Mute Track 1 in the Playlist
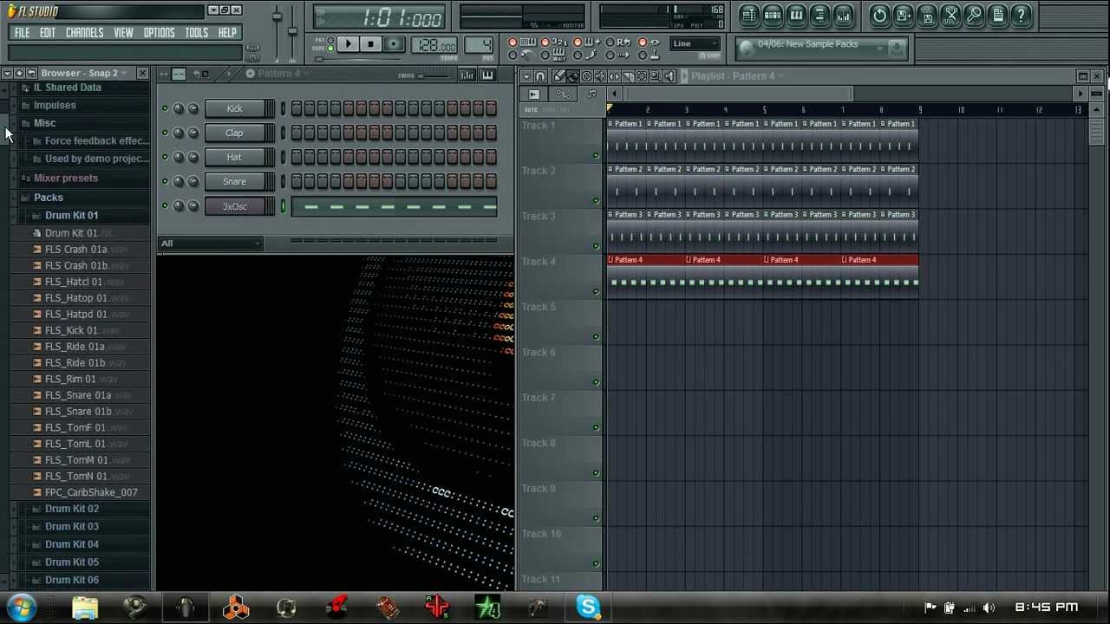 point(596,156)
